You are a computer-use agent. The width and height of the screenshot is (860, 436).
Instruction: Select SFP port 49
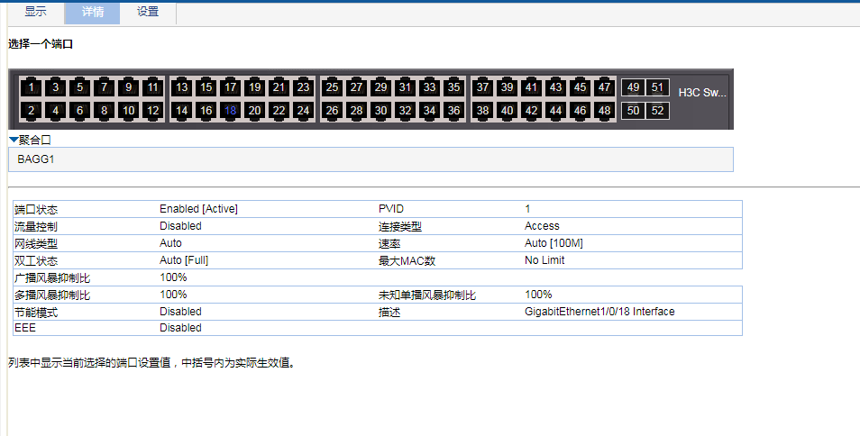(634, 87)
